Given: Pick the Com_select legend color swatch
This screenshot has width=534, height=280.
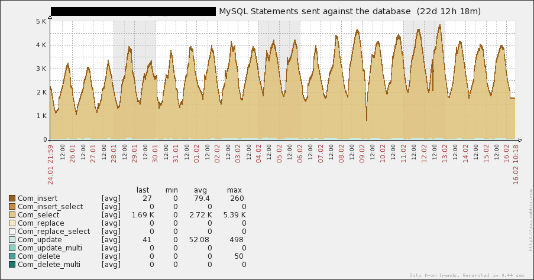Looking at the screenshot, I should pyautogui.click(x=12, y=214).
